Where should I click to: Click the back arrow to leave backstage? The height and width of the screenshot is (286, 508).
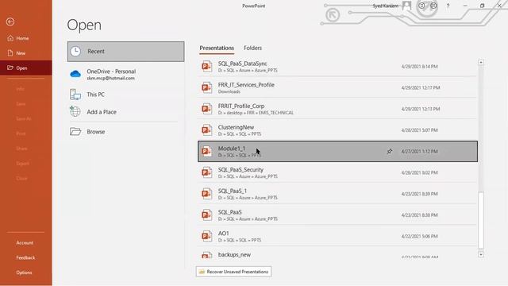pos(10,21)
